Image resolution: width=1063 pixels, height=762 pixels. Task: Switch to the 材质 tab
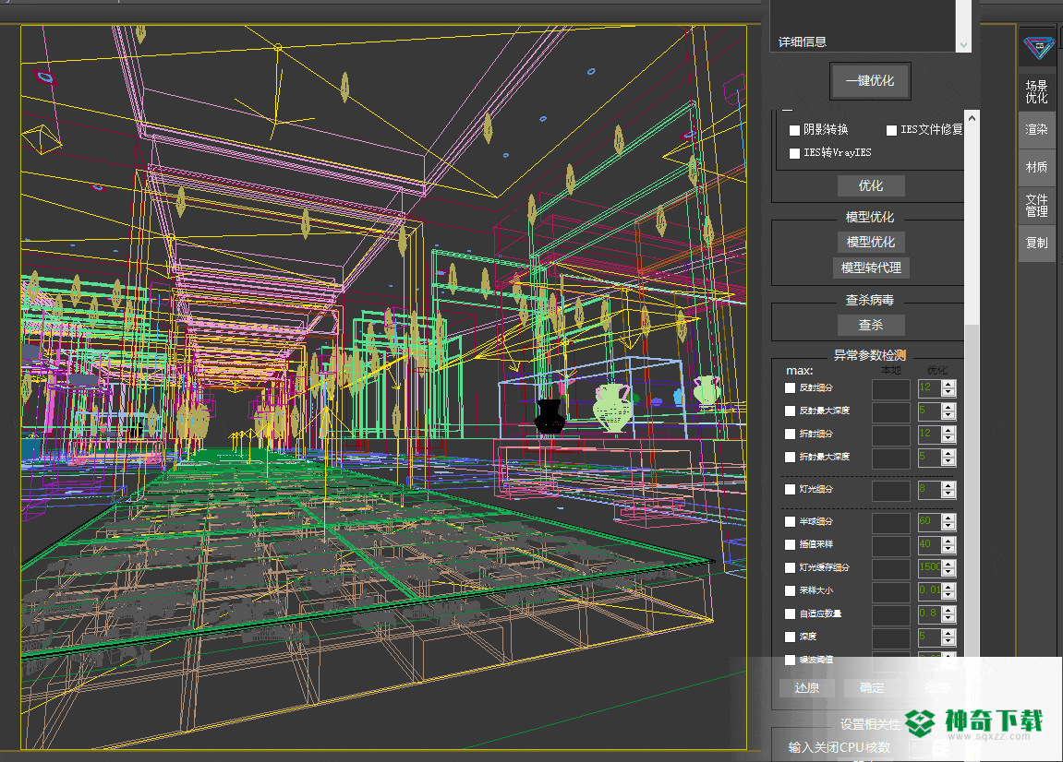(1036, 167)
